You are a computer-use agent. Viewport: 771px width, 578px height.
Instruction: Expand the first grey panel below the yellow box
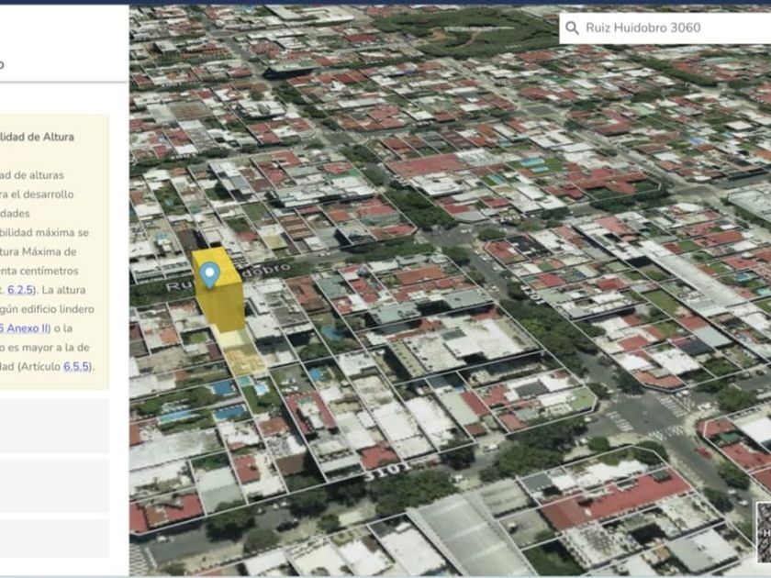[x=53, y=425]
